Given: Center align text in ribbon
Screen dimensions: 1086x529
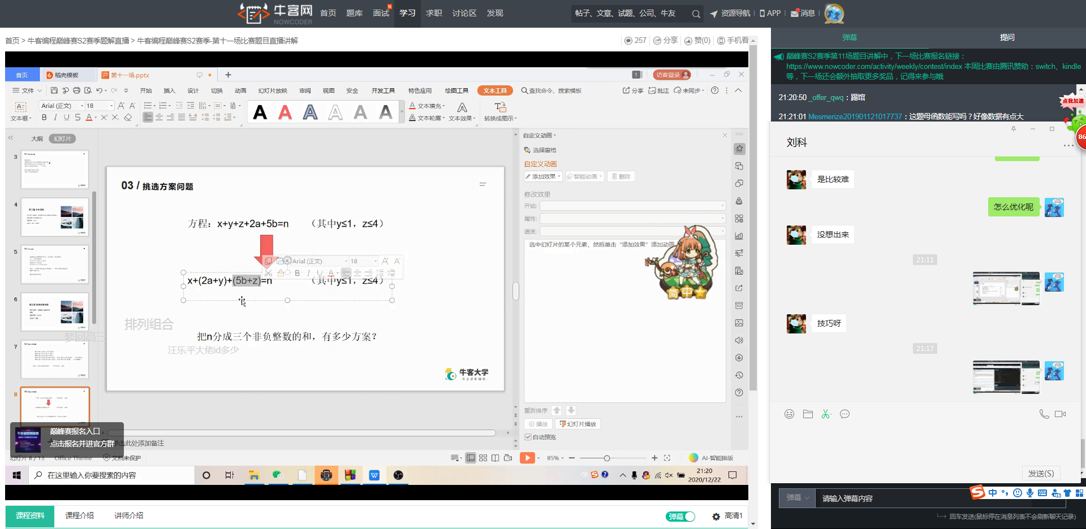Looking at the screenshot, I should point(159,118).
